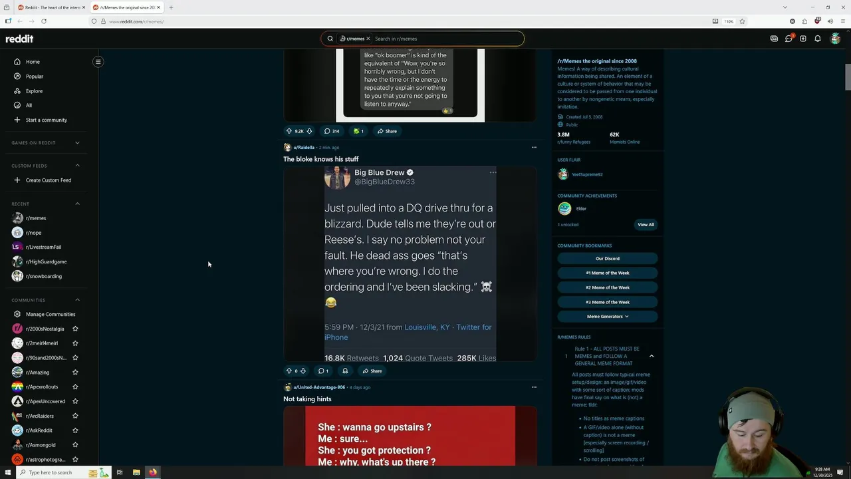Expand Meme Generators dropdown

[x=608, y=317]
